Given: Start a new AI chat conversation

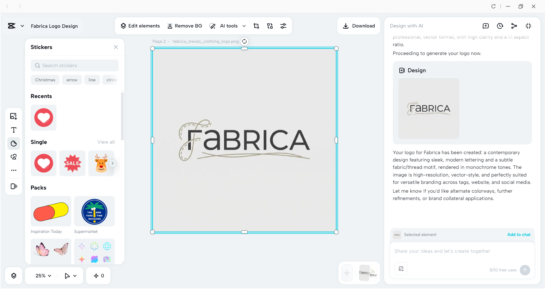Looking at the screenshot, I should click(x=486, y=26).
